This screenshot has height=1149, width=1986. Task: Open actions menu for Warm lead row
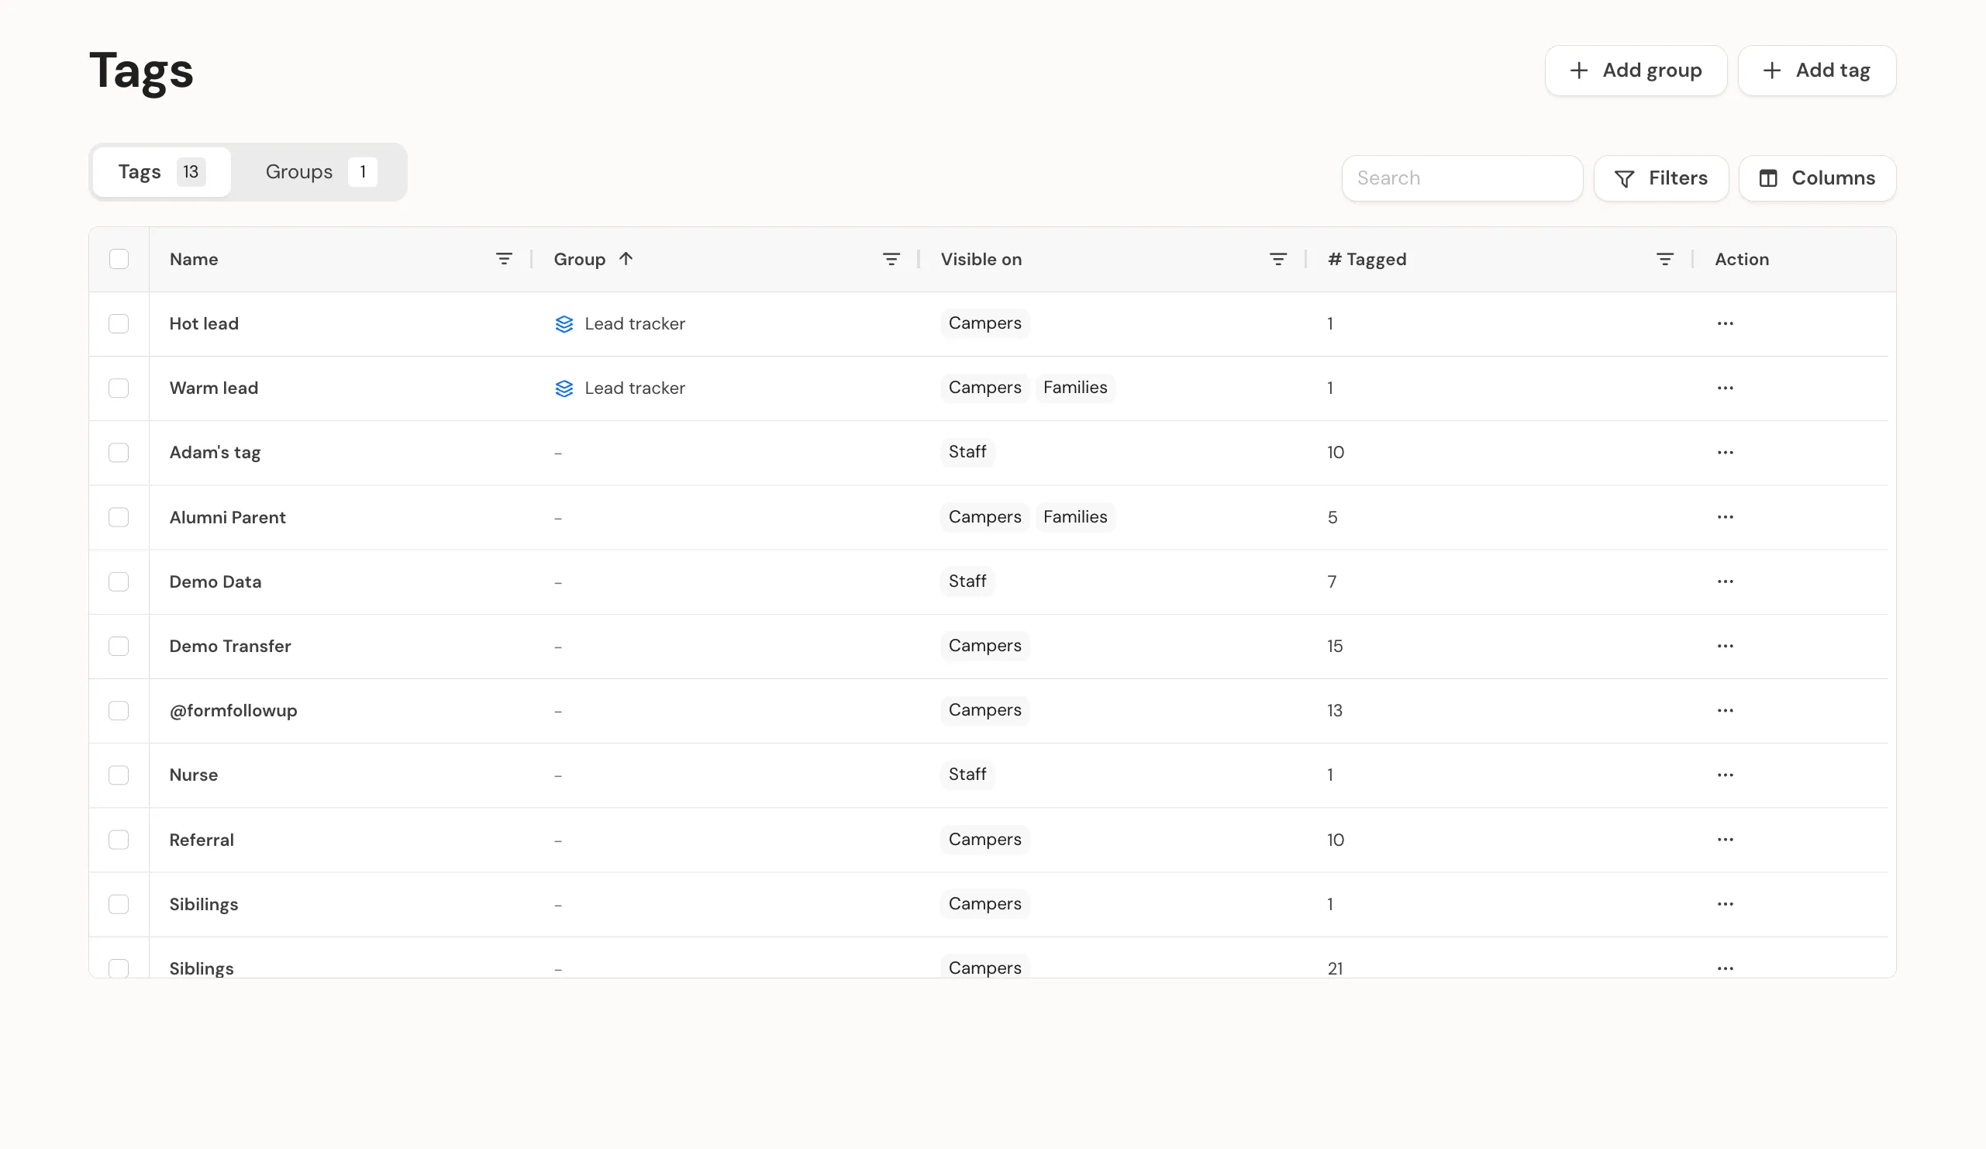[x=1724, y=388]
